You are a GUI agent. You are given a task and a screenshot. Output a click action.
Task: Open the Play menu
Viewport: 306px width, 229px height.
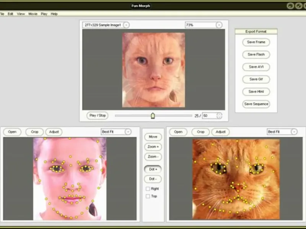[44, 14]
